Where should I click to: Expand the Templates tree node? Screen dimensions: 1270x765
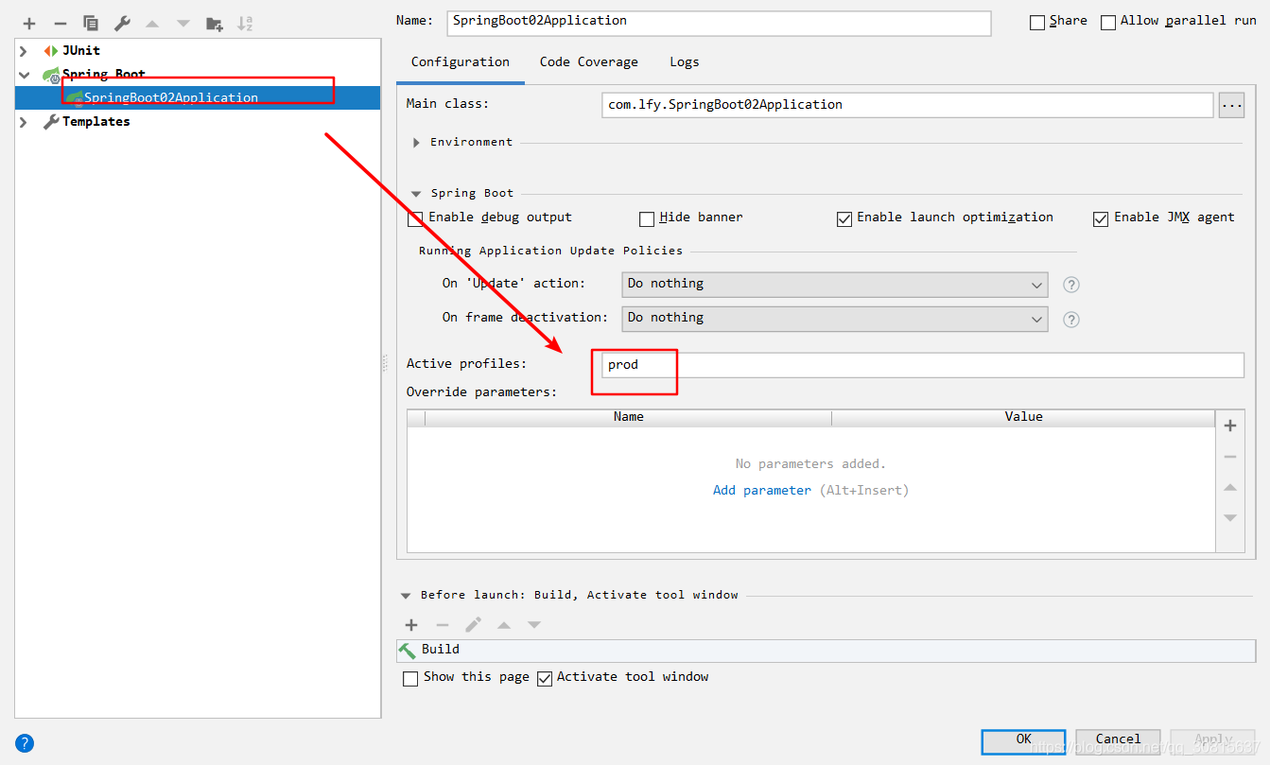[x=24, y=122]
